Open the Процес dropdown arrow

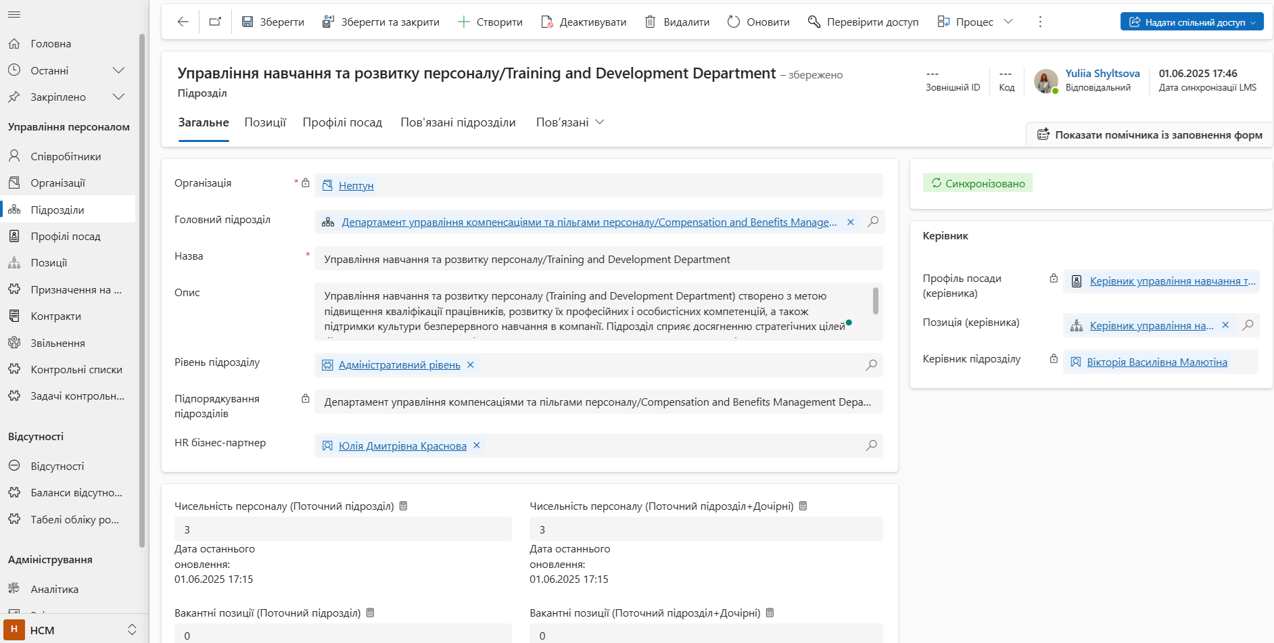(x=1008, y=22)
